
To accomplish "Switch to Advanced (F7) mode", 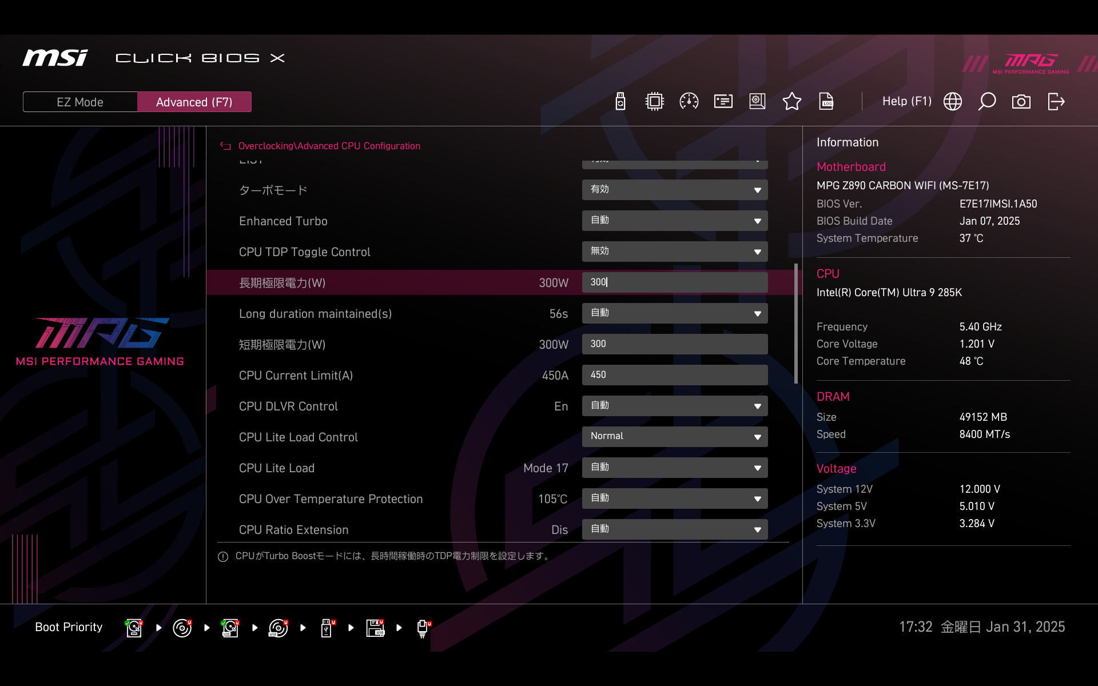I will (x=194, y=102).
